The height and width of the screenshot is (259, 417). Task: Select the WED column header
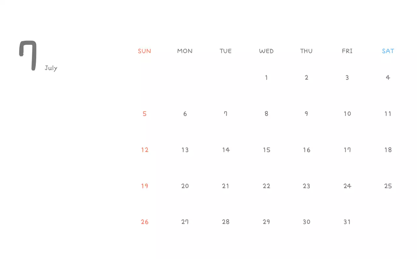tap(266, 51)
